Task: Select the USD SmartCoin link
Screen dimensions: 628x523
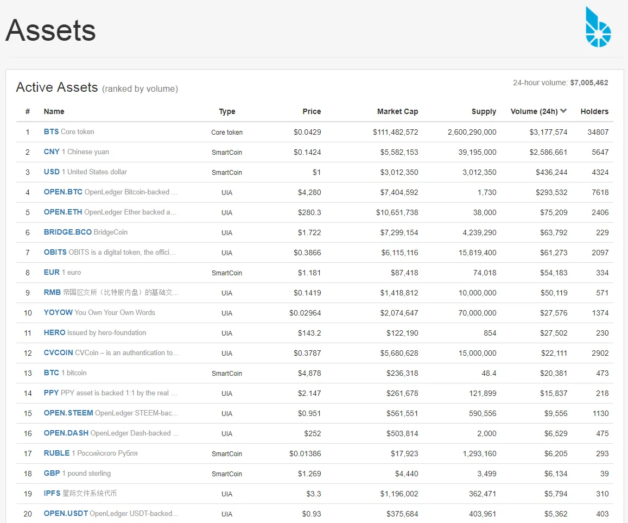Action: (52, 172)
